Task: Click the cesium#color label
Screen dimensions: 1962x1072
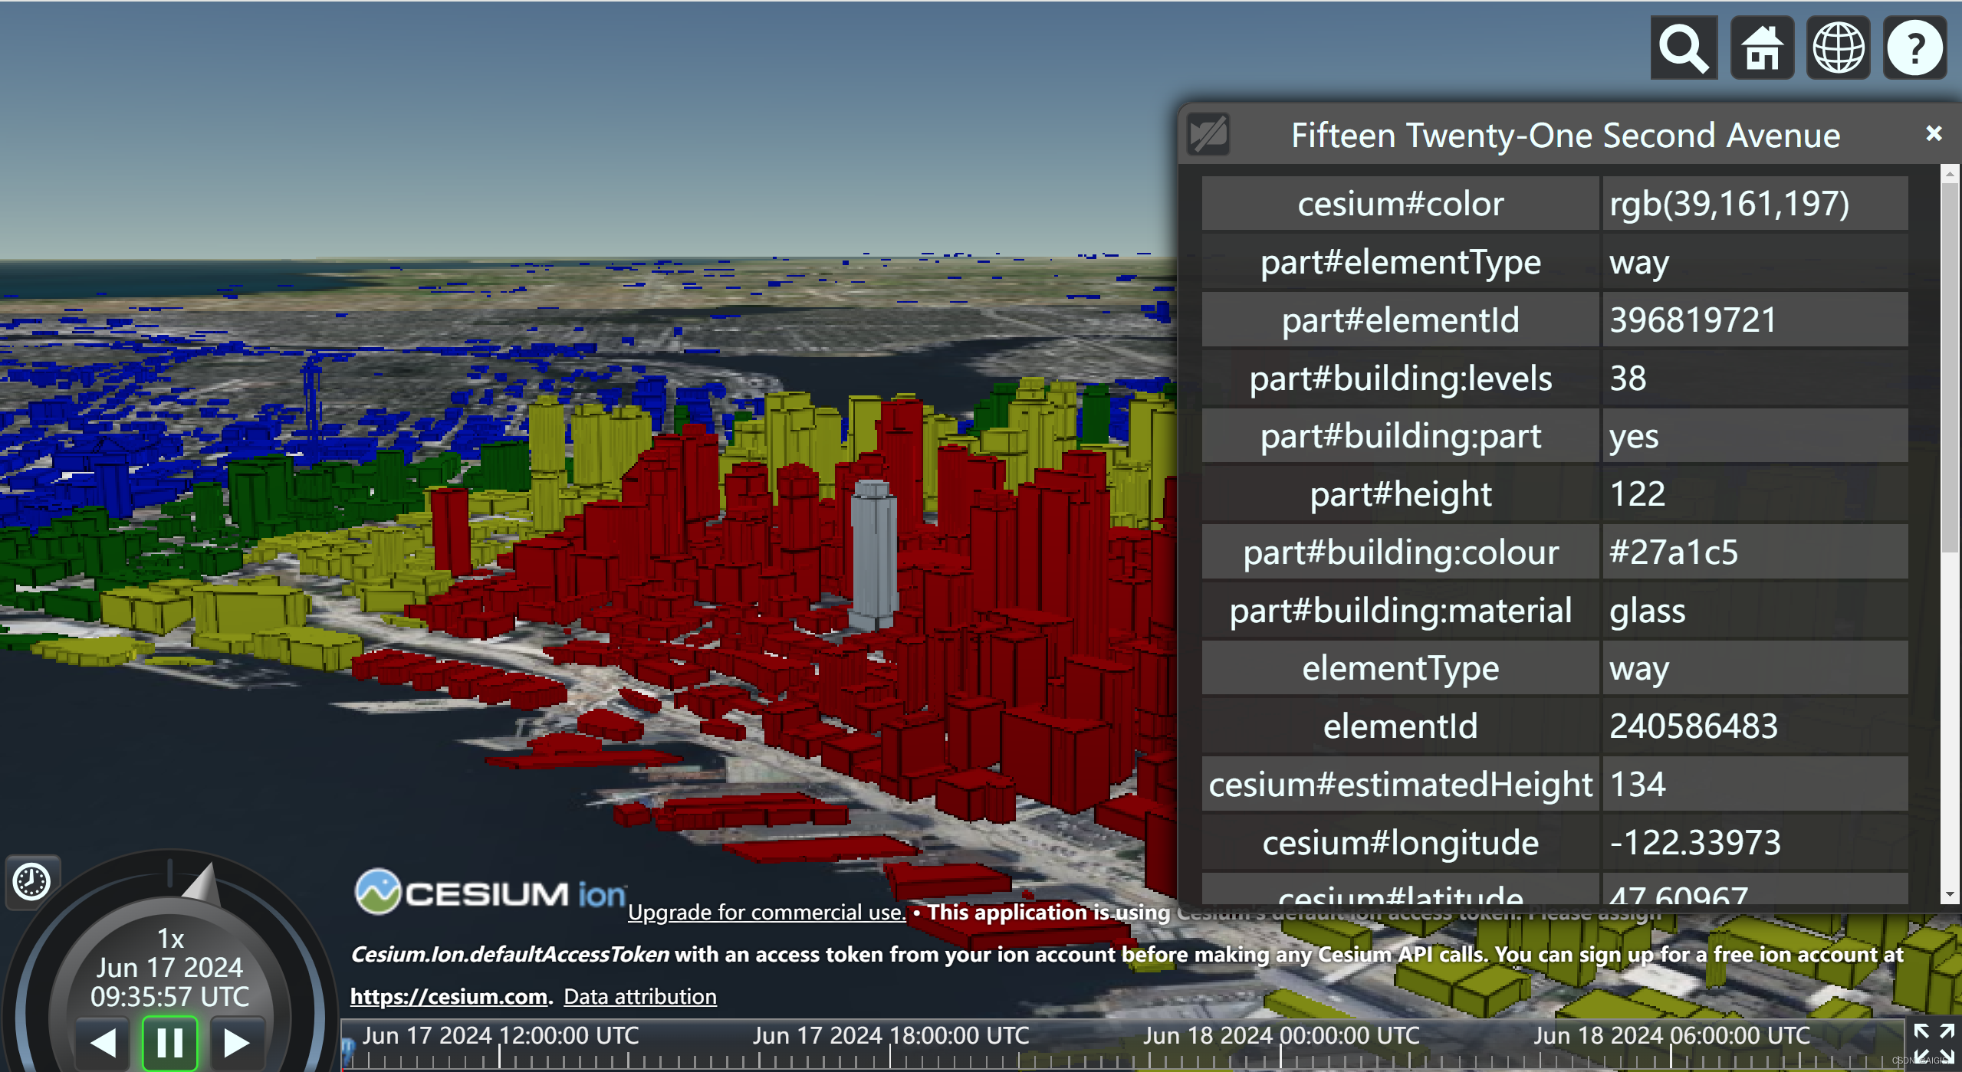Action: click(1400, 204)
